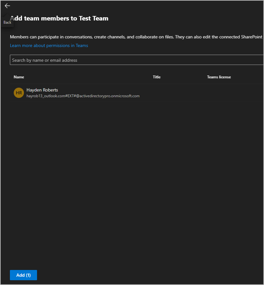Sort the member list by Title
Viewport: 264px width, 285px height.
[x=156, y=77]
